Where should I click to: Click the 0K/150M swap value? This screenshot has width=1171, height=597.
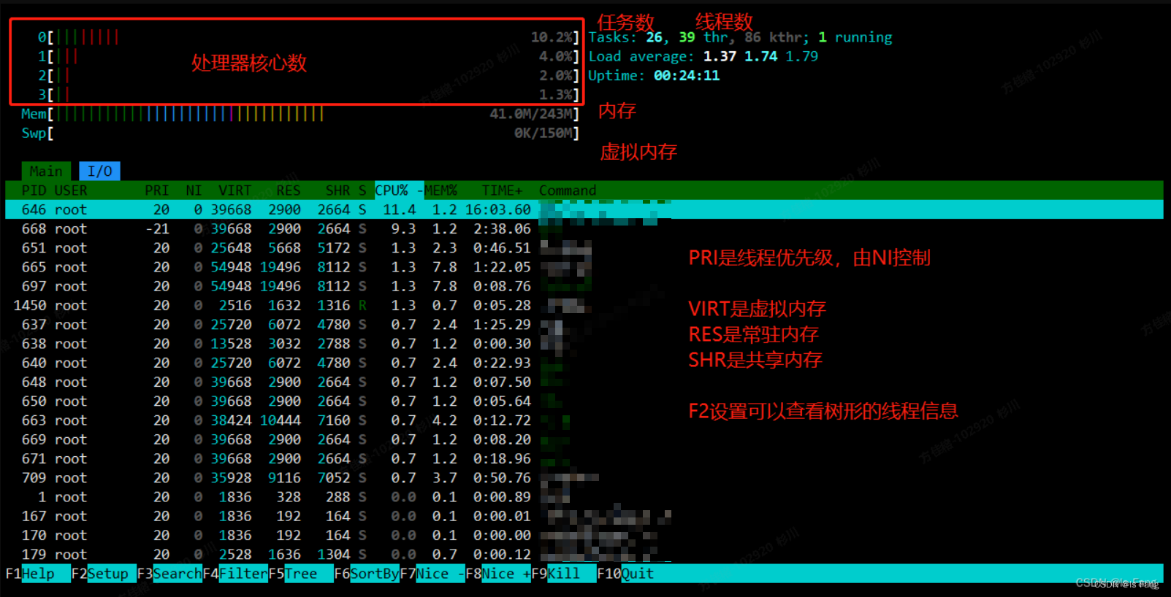(543, 133)
